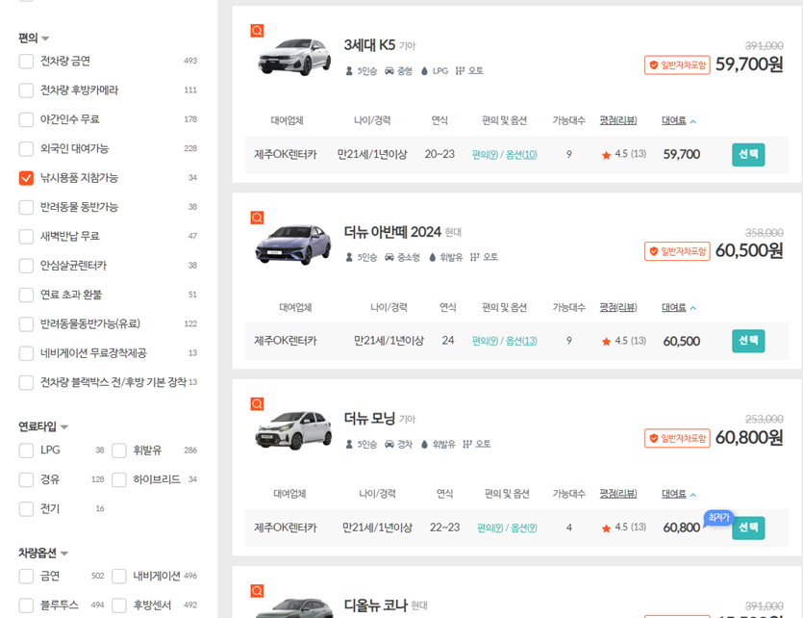803x618 pixels.
Task: Sort by 대여료 in 3세대 K5 table
Action: pos(679,120)
